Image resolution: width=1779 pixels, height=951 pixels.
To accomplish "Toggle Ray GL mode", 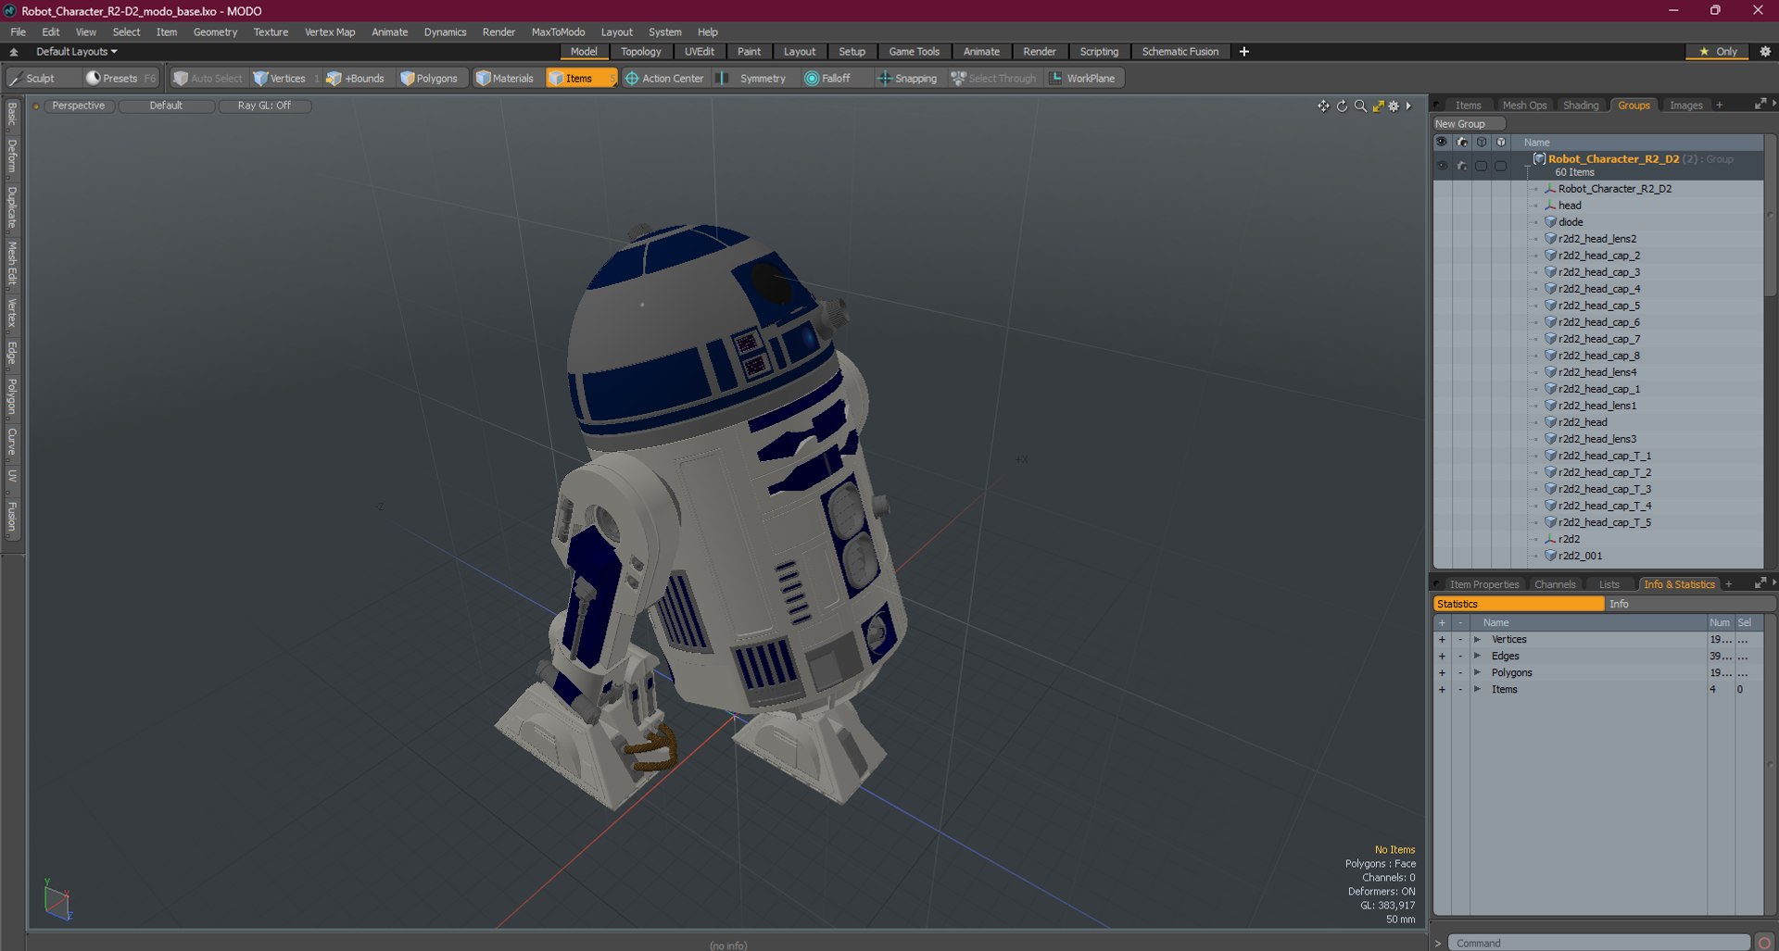I will (x=264, y=106).
